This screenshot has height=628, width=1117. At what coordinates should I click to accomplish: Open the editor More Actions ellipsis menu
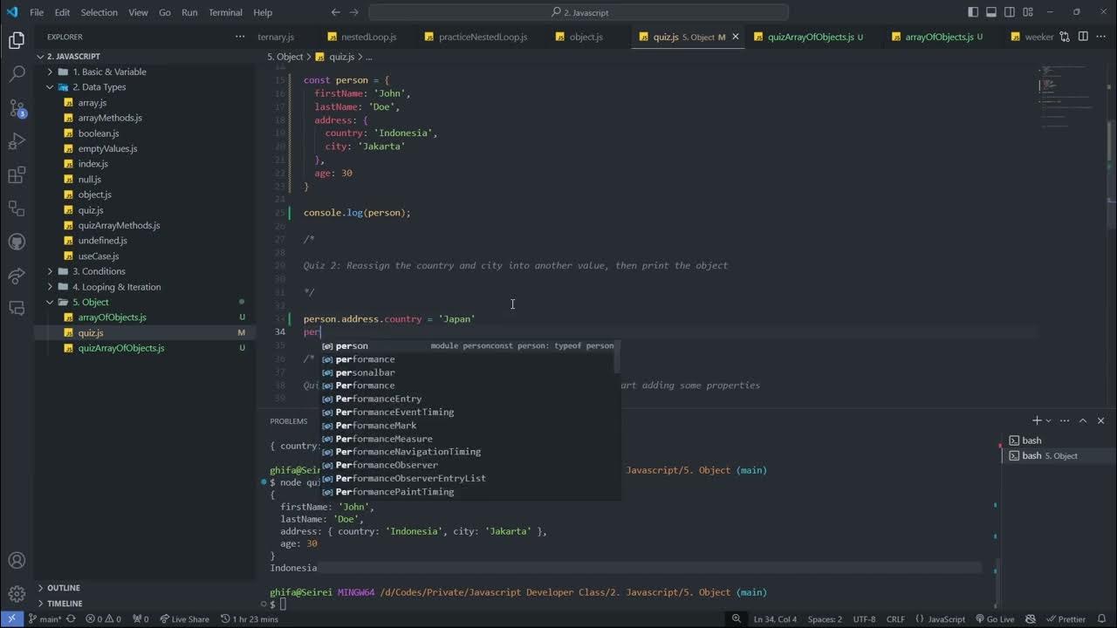click(1101, 37)
